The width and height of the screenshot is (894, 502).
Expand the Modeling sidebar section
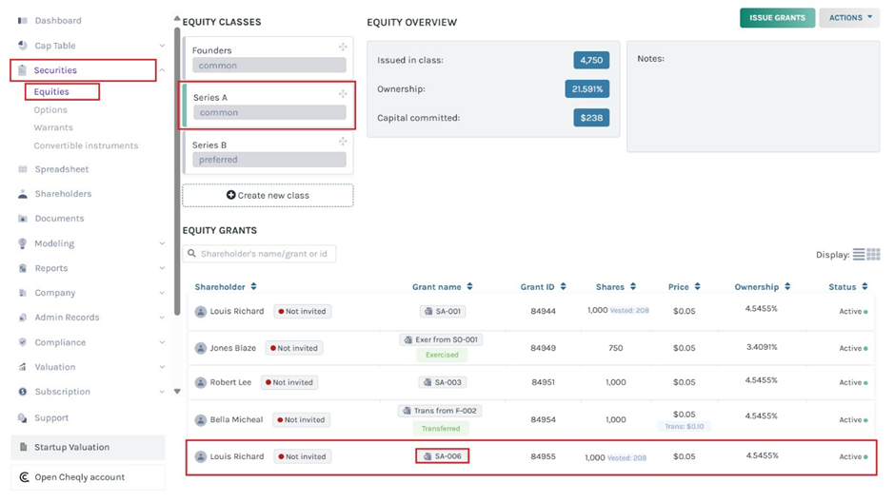click(162, 243)
